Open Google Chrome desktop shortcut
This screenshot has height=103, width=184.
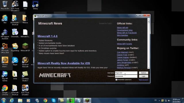pos(5,90)
